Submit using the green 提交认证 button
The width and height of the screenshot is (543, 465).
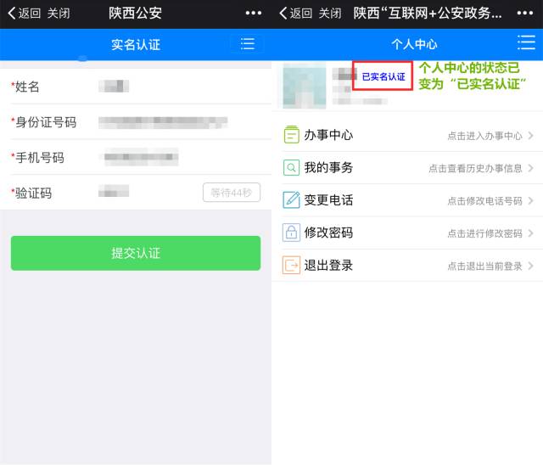136,253
